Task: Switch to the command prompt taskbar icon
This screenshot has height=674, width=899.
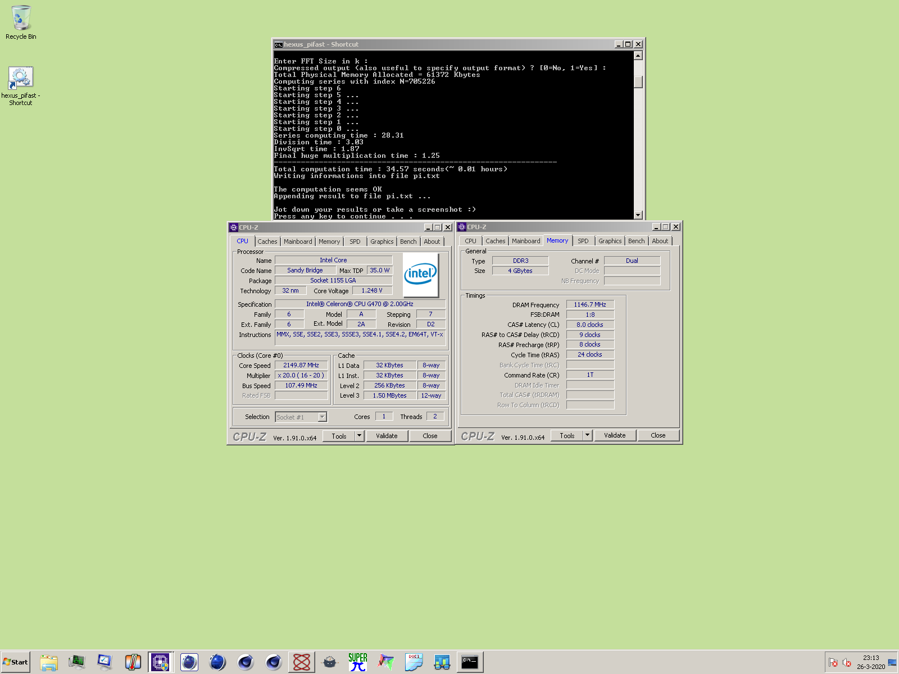Action: (x=470, y=662)
